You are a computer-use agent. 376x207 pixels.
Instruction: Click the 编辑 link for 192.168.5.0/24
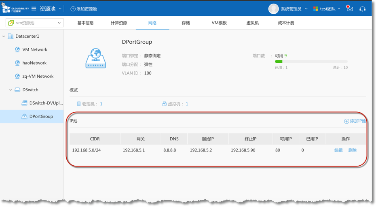pos(338,150)
